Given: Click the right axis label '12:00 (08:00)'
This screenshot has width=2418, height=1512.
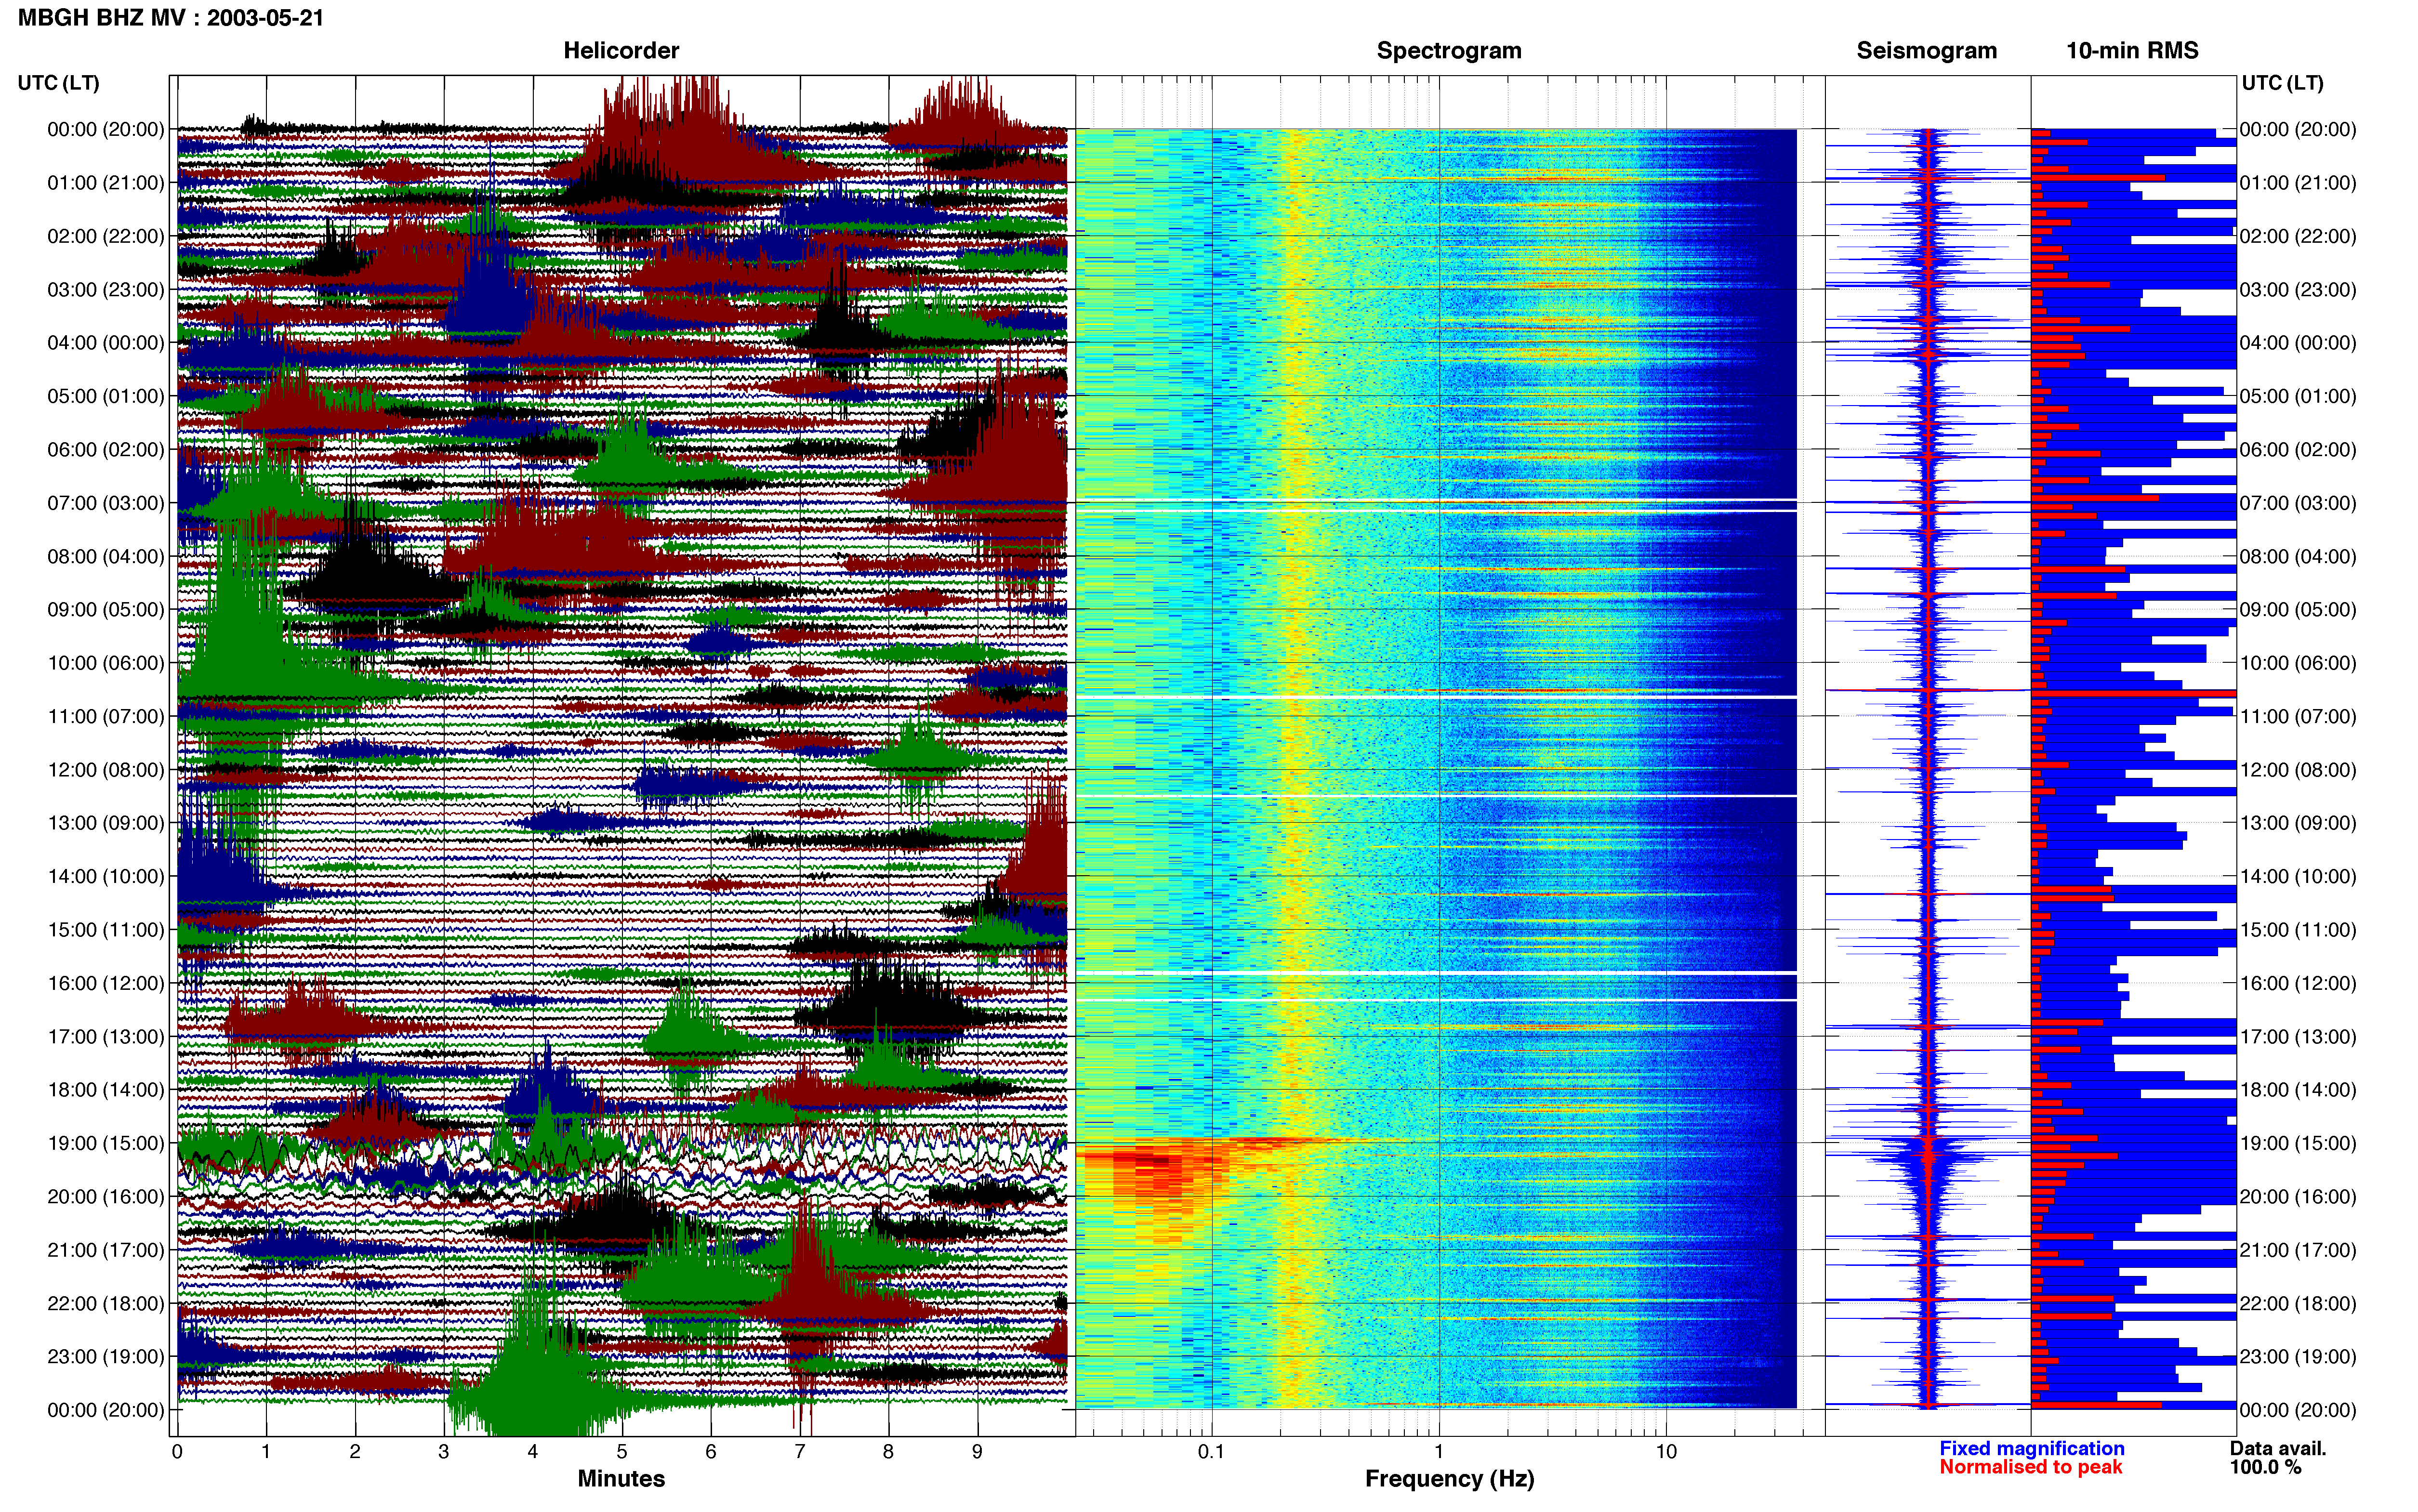Looking at the screenshot, I should [x=2298, y=770].
